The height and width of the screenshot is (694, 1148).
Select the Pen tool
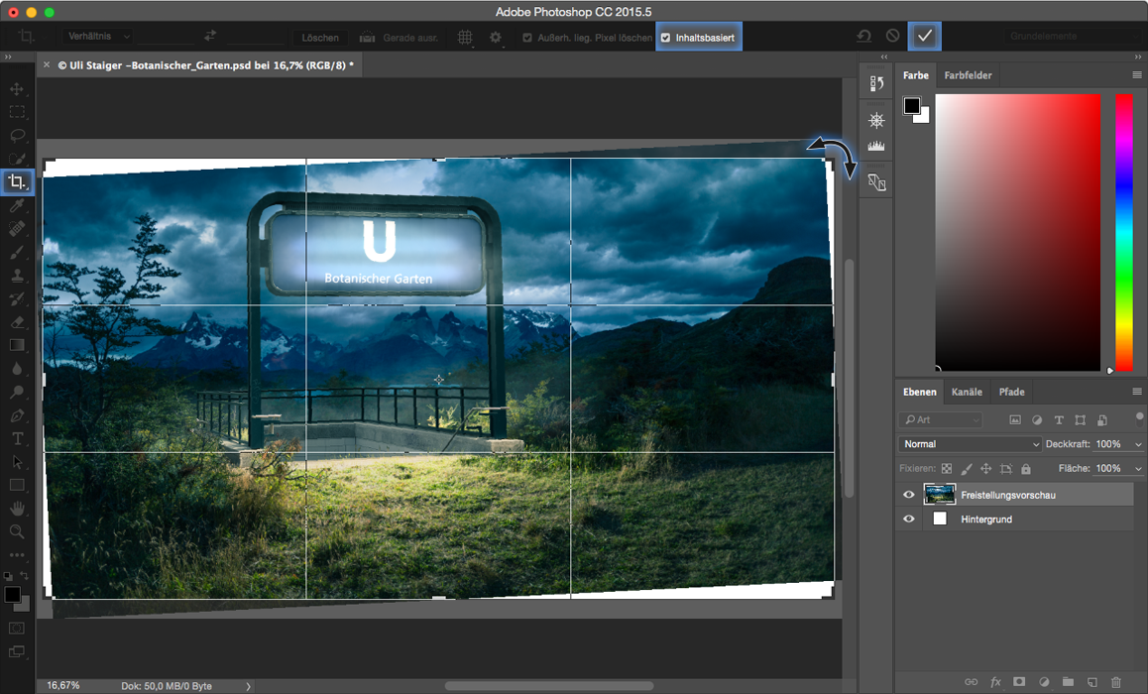(x=16, y=415)
